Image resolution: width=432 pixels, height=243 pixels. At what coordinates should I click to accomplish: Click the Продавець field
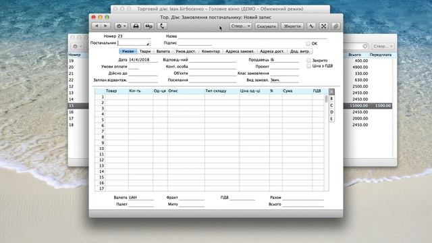284,60
